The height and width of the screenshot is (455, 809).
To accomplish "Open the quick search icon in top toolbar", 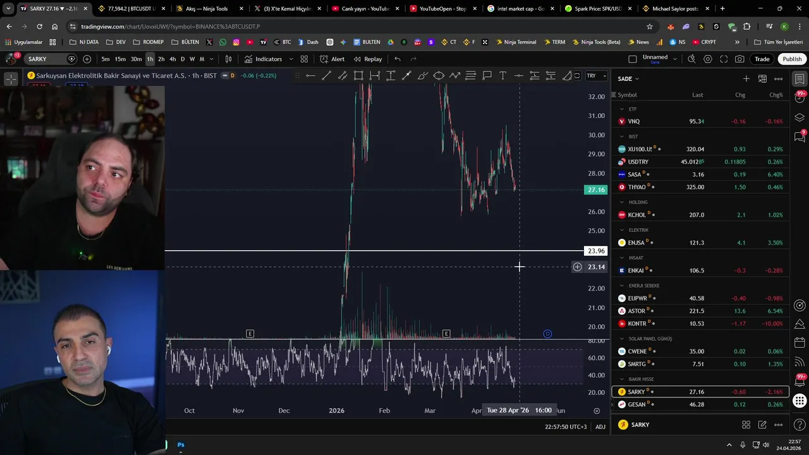I will coord(691,59).
